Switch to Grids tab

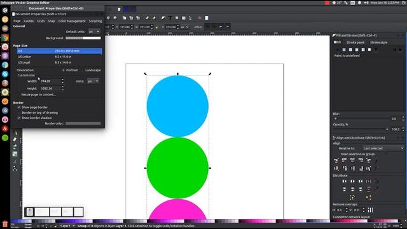pyautogui.click(x=41, y=21)
